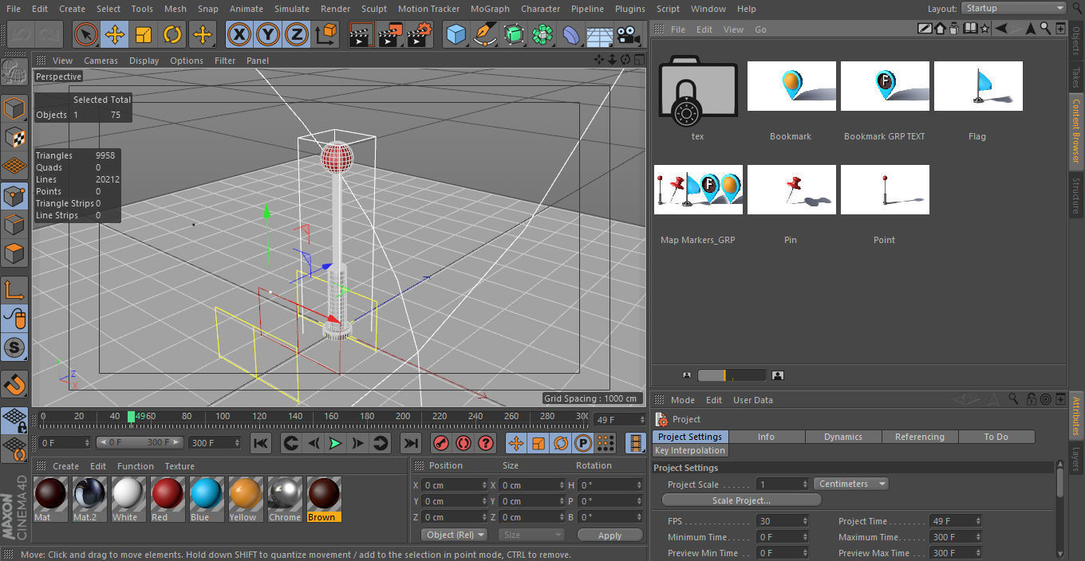
Task: Click Record Active Objects button
Action: coord(440,443)
